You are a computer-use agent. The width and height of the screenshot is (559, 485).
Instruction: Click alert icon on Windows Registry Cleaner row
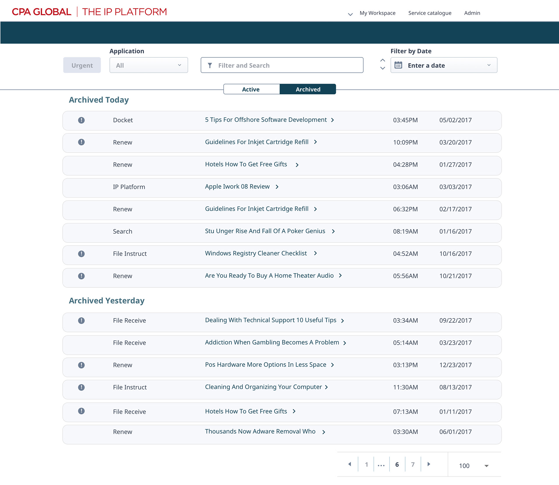[x=81, y=254]
